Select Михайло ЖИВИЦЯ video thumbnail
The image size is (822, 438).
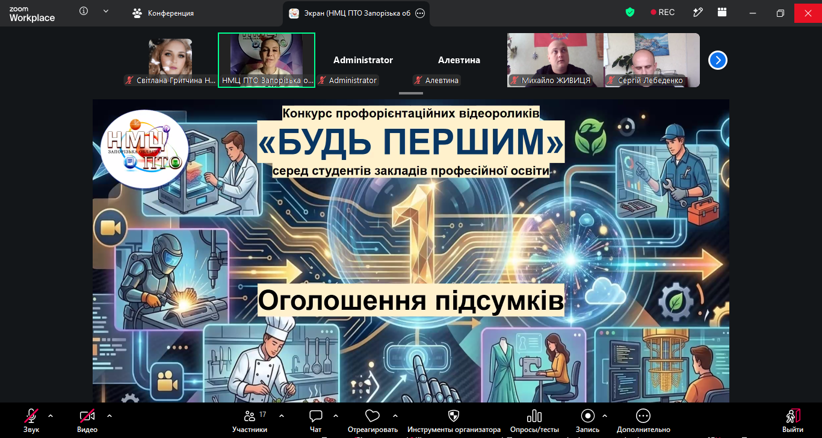tap(555, 60)
